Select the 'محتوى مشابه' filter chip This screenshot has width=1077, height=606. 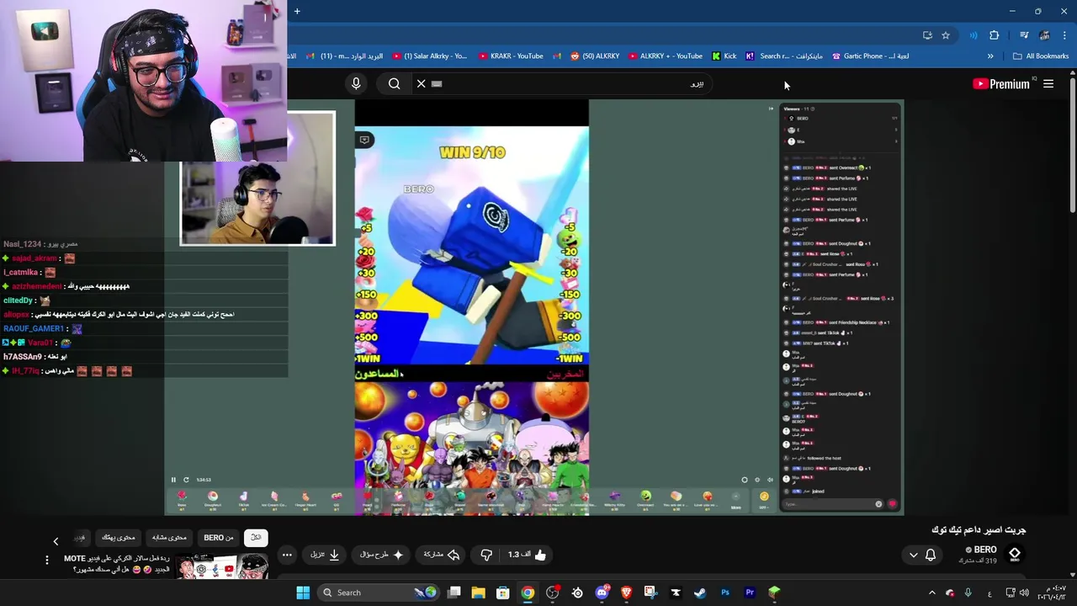(x=169, y=537)
